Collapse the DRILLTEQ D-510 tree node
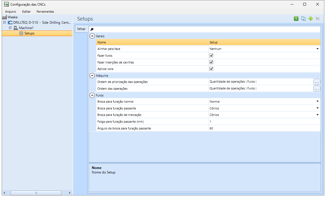This screenshot has width=326, height=198. coord(5,23)
